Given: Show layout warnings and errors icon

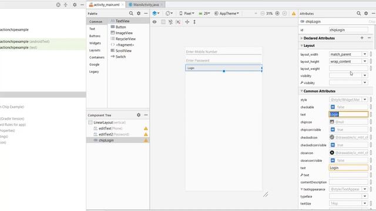Looking at the screenshot, I should [294, 13].
